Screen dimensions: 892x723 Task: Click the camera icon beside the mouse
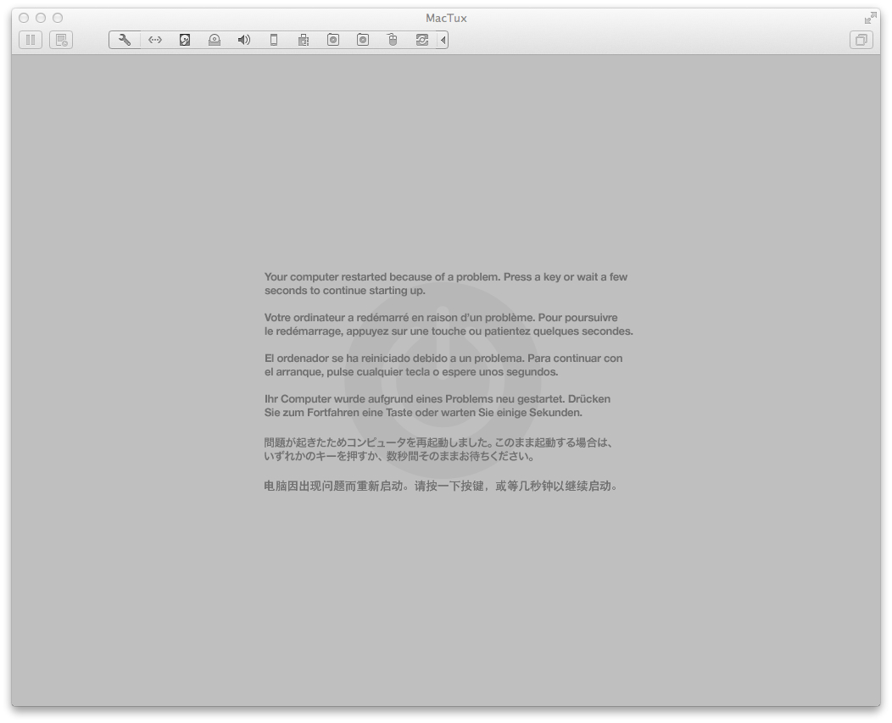[x=363, y=40]
